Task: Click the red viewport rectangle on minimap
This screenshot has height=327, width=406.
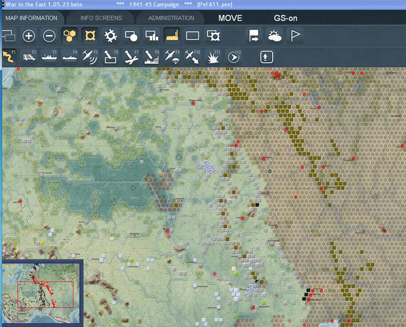Action: pyautogui.click(x=45, y=295)
